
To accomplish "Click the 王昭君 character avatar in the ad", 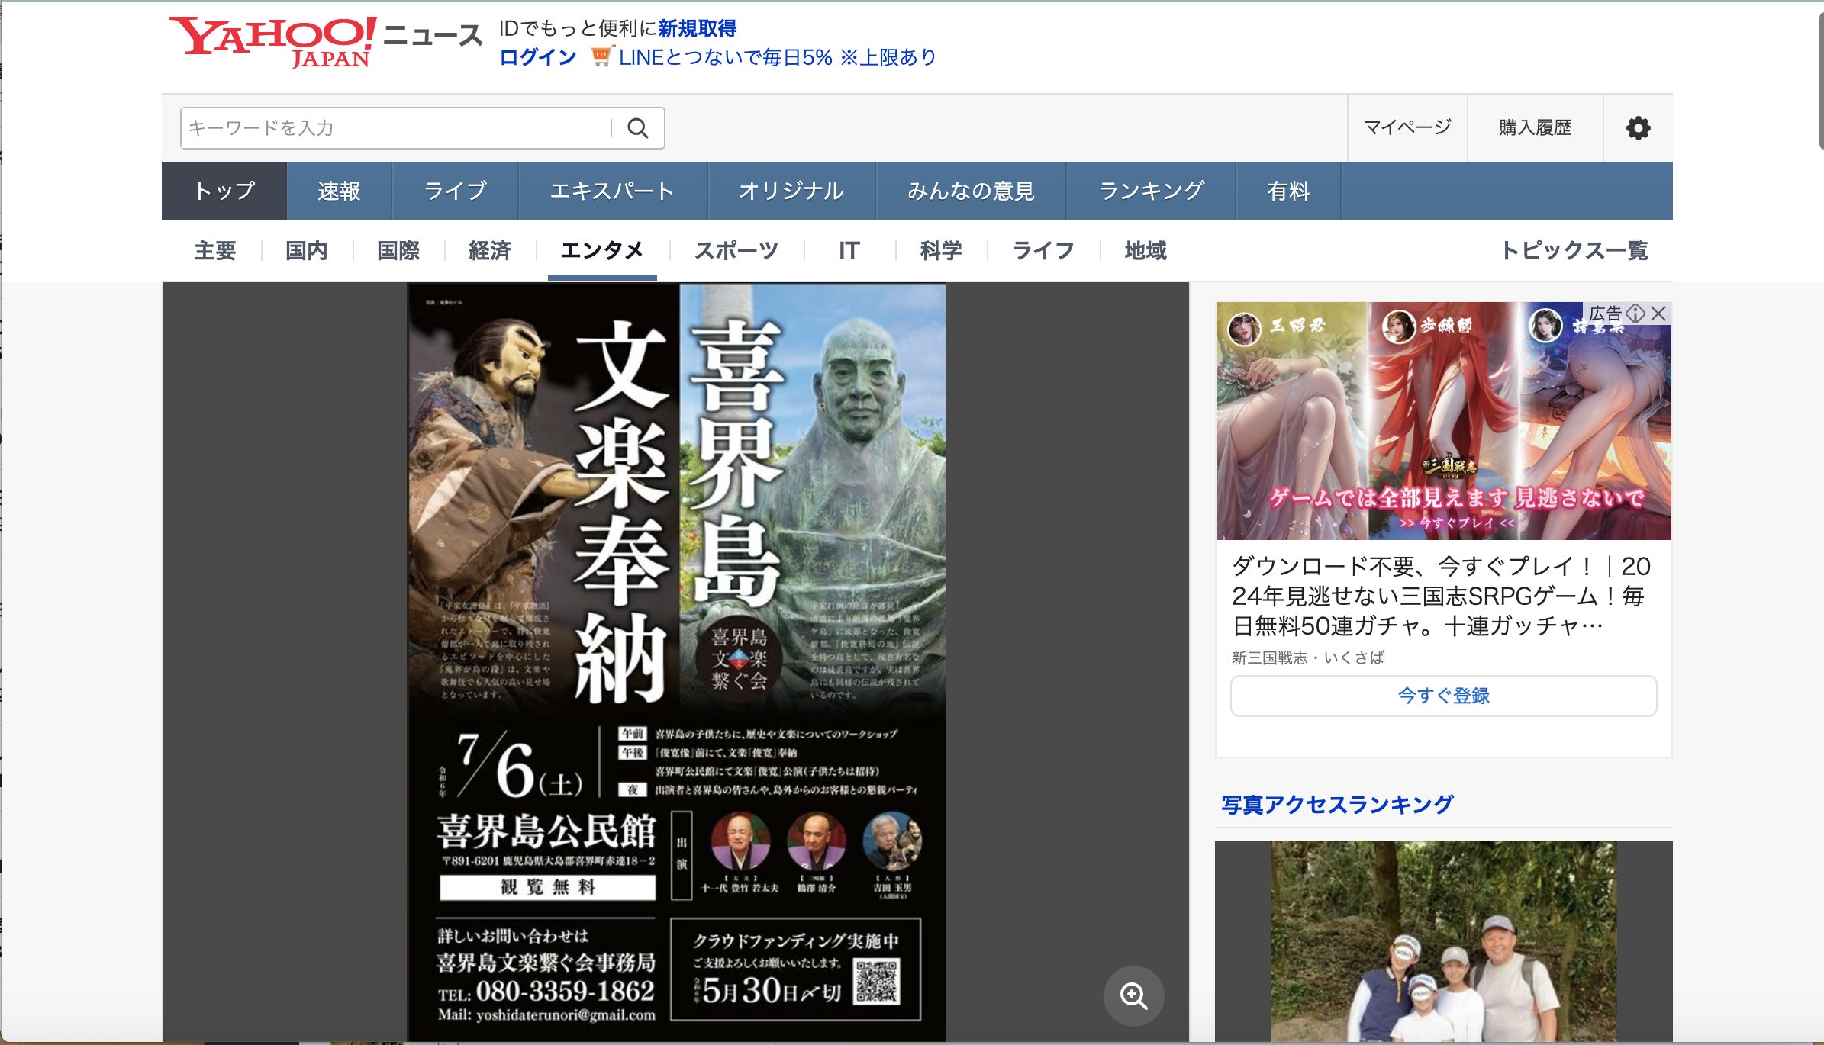I will coord(1244,329).
